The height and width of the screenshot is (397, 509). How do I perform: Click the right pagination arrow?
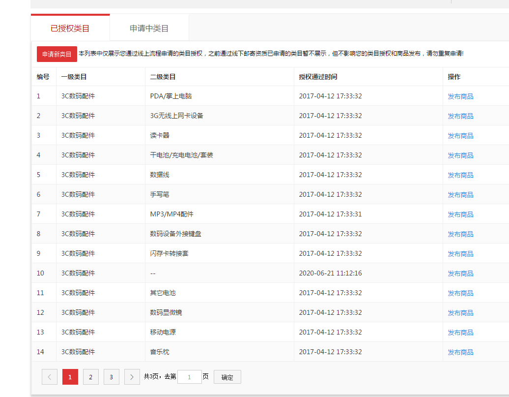(x=132, y=376)
